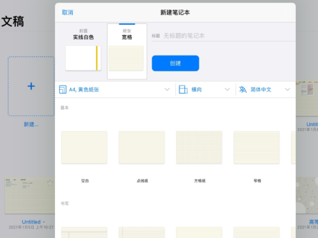
Task: Open the Untitled notebook thumbnail at bottom left
Action: (x=29, y=195)
